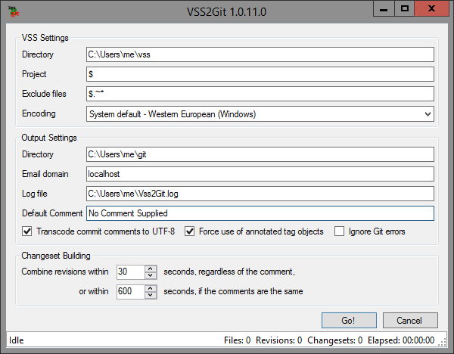Enable Ignore Git errors checkbox
The image size is (454, 354).
(340, 231)
